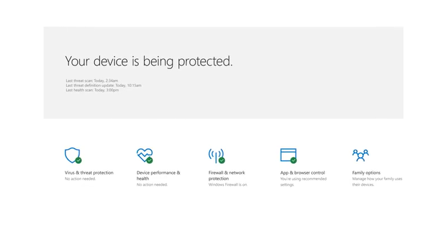Click the Virus & threat protection label
This screenshot has width=447, height=232.
click(x=89, y=172)
